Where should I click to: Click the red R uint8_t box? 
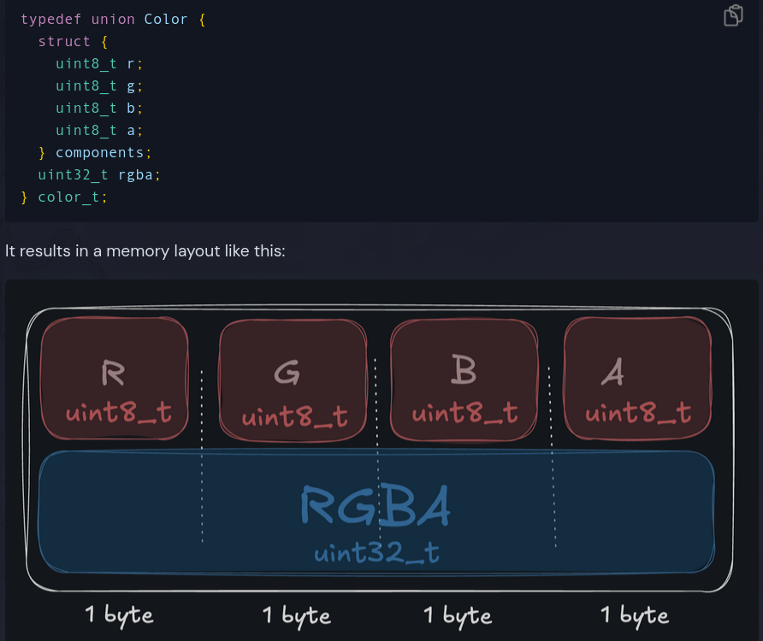[x=115, y=379]
